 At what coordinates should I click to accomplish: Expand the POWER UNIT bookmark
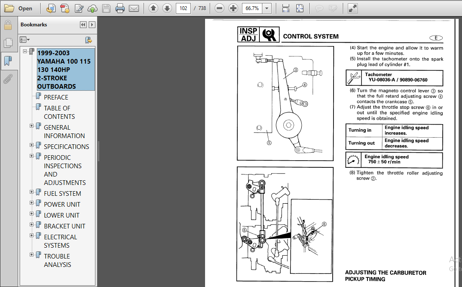(x=31, y=203)
